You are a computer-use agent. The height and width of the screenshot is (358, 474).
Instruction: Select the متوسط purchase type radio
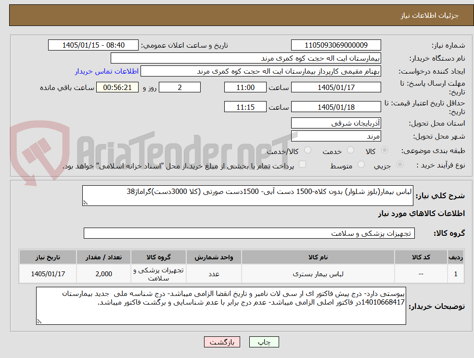point(361,165)
